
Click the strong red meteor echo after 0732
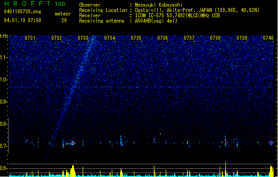(x=73, y=143)
